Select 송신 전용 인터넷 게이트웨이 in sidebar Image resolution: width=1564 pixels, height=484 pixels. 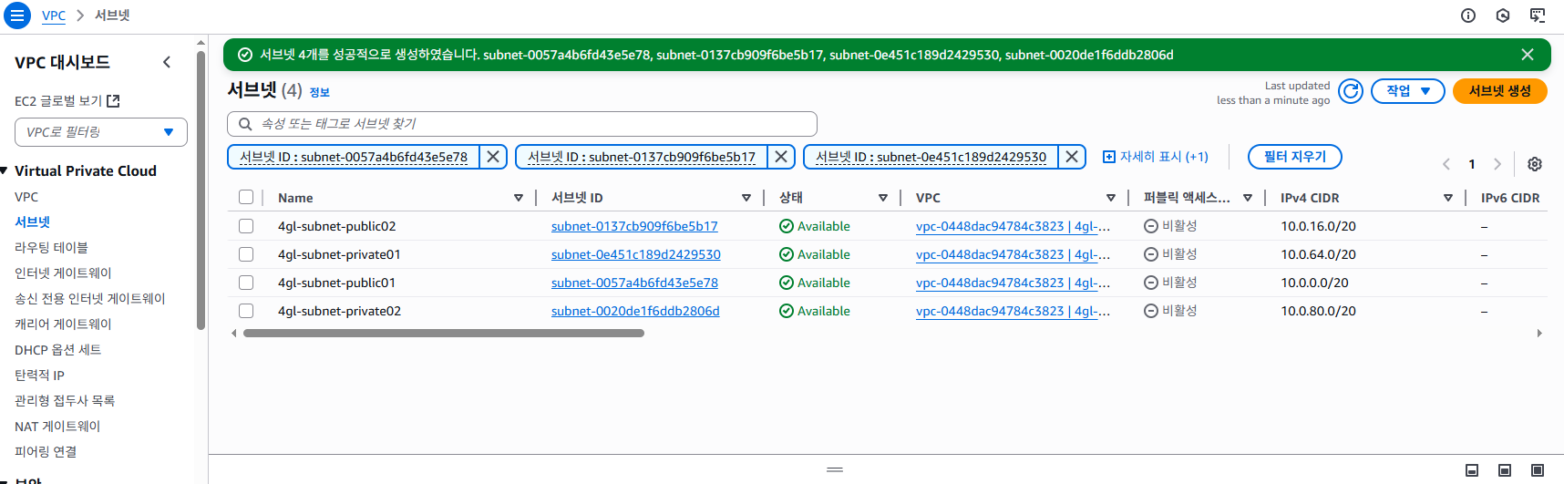[90, 299]
